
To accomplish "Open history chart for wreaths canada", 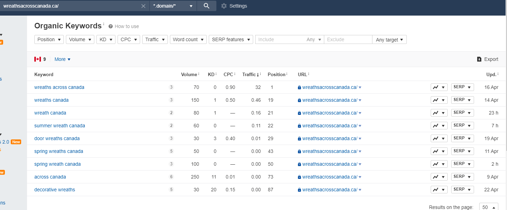I will (x=439, y=100).
